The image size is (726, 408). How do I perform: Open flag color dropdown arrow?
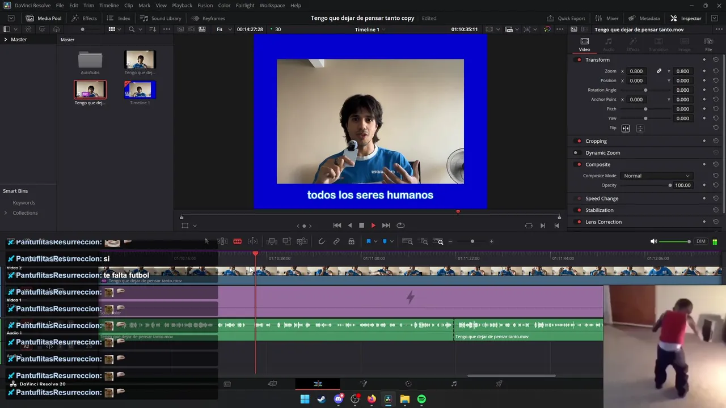(x=375, y=242)
